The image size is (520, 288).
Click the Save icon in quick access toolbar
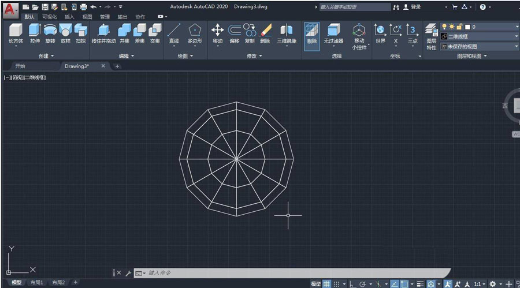click(44, 6)
